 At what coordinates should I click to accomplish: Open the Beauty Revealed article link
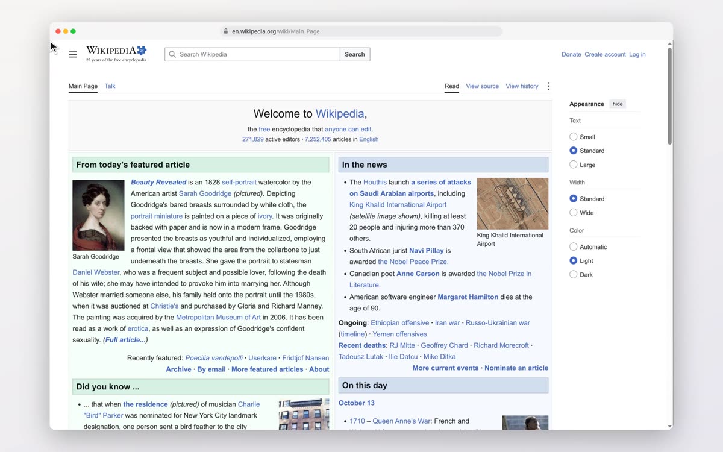pyautogui.click(x=158, y=182)
